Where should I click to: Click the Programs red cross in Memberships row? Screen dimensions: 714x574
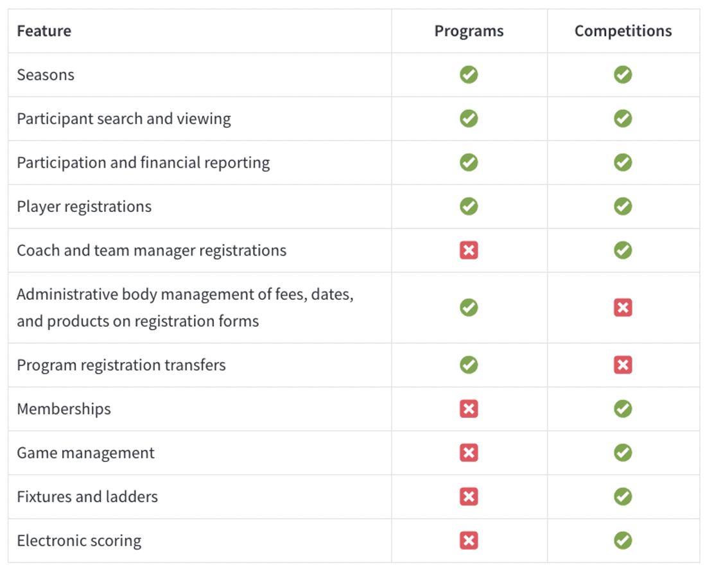coord(469,409)
